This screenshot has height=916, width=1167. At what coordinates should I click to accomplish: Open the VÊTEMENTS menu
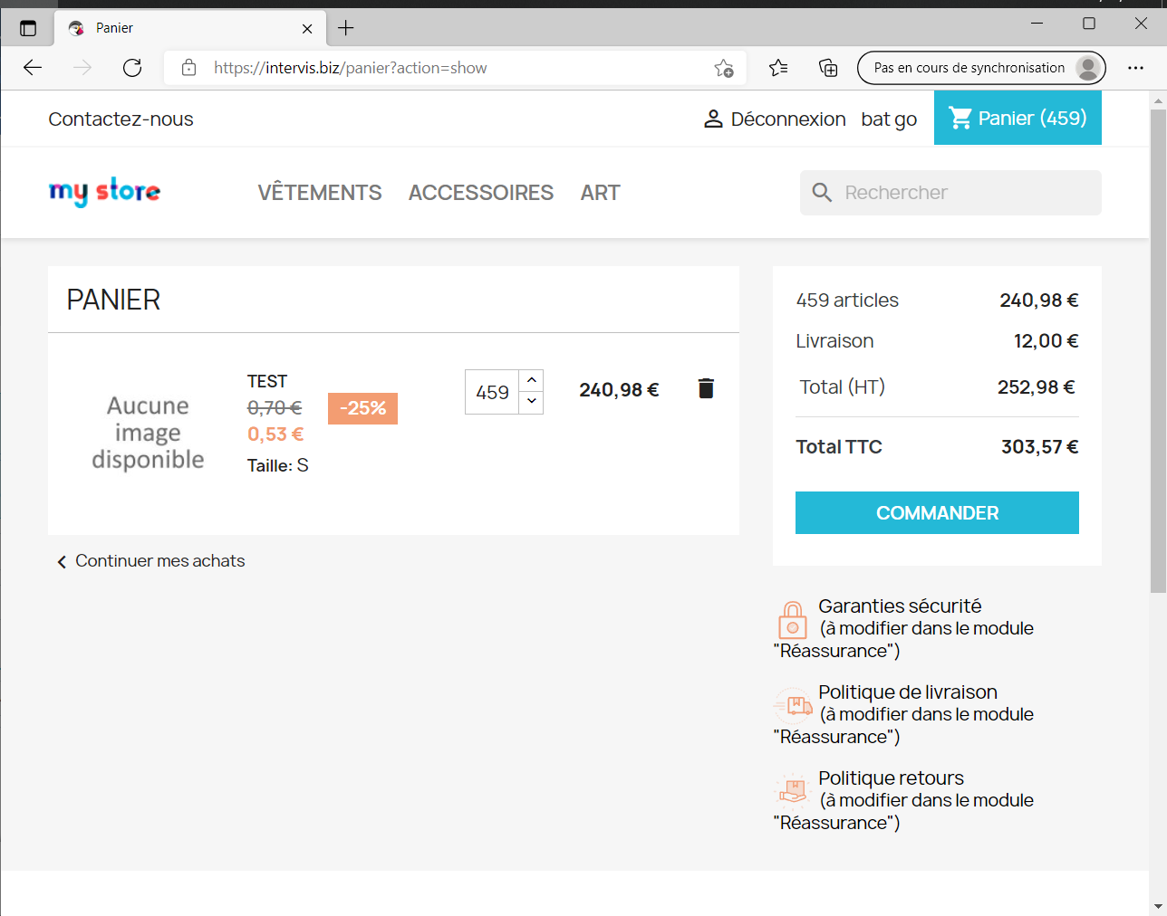[320, 193]
